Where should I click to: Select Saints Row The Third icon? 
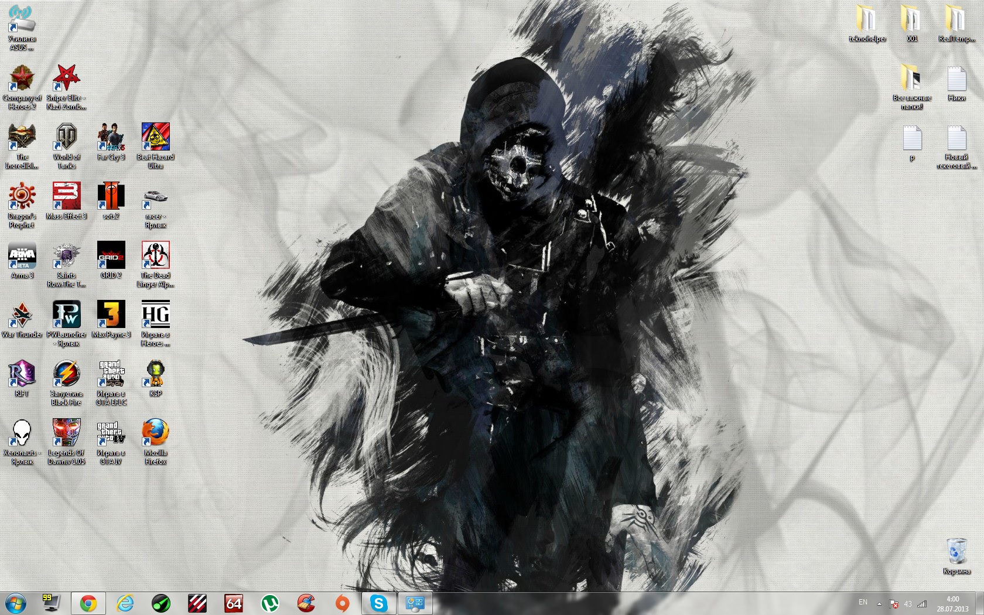(x=66, y=265)
